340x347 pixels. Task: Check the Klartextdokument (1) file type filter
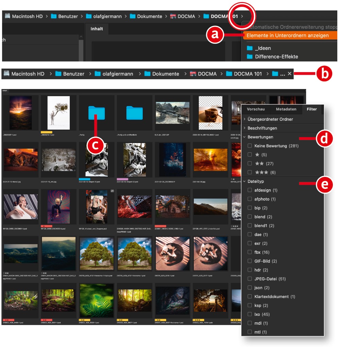[x=250, y=296]
